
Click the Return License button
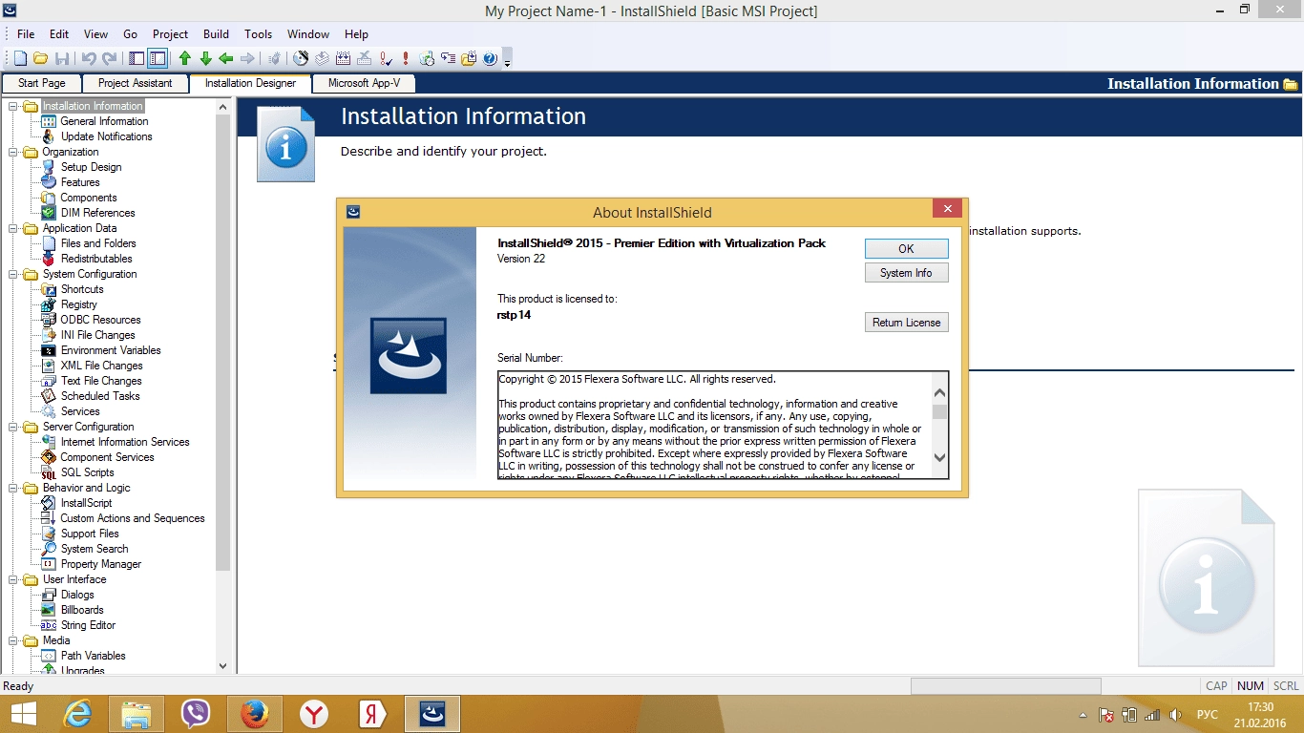[906, 323]
